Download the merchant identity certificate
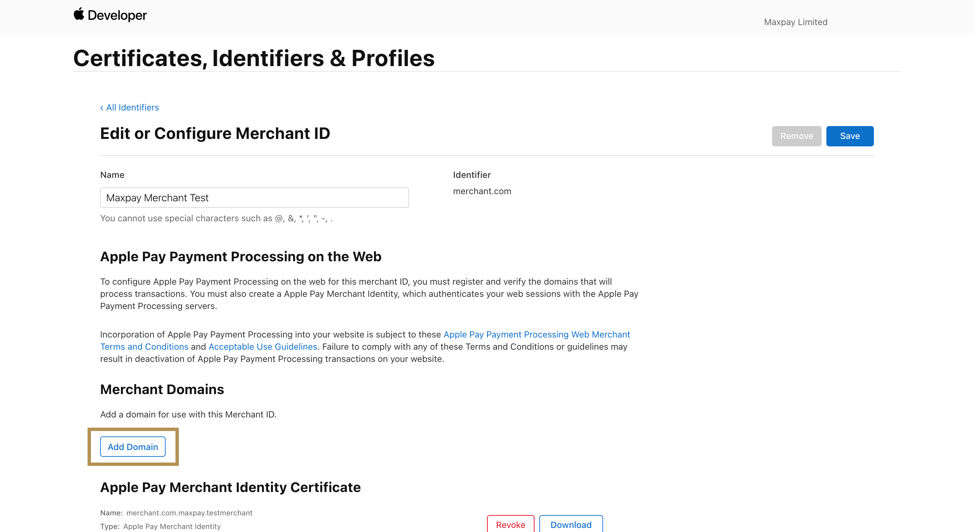This screenshot has height=532, width=974. 570,524
